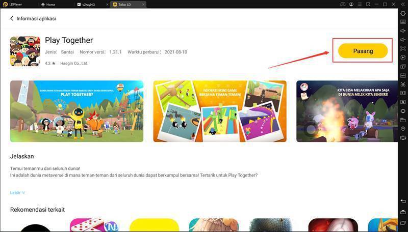Screen dimensions: 408x232
Task: Open the campfire night screenshot
Action: click(347, 111)
